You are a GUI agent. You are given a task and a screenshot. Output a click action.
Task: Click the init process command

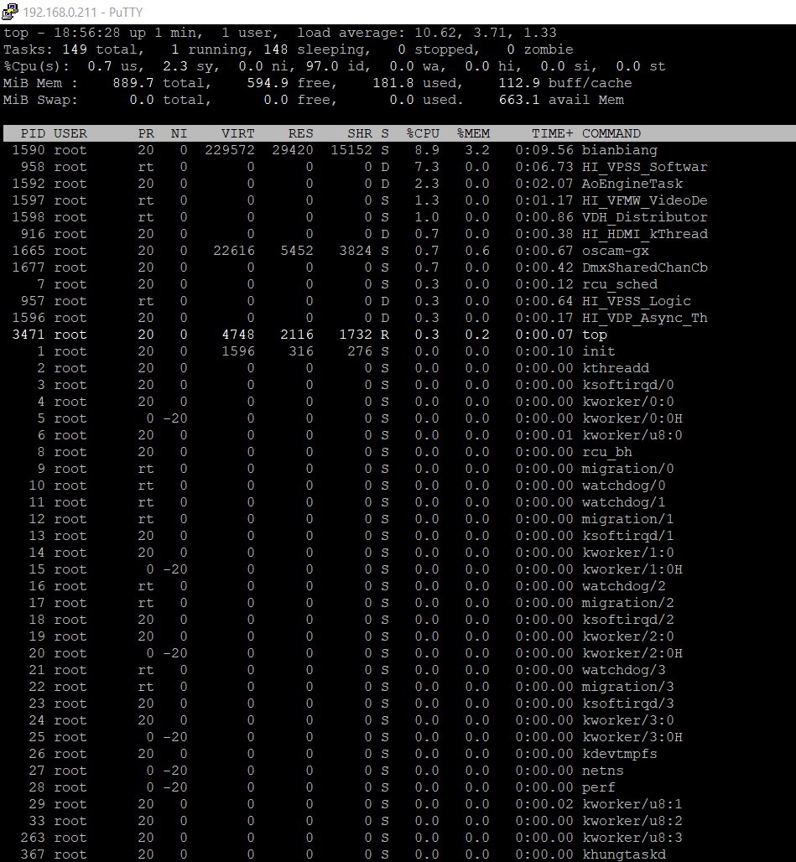(x=598, y=351)
